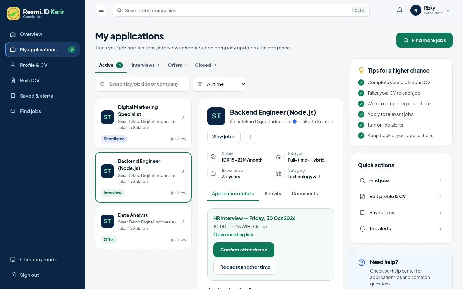Click the ST logo on Digital Marketing card
Image resolution: width=463 pixels, height=289 pixels.
(x=107, y=117)
